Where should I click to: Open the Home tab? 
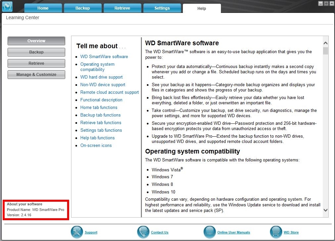(43, 8)
